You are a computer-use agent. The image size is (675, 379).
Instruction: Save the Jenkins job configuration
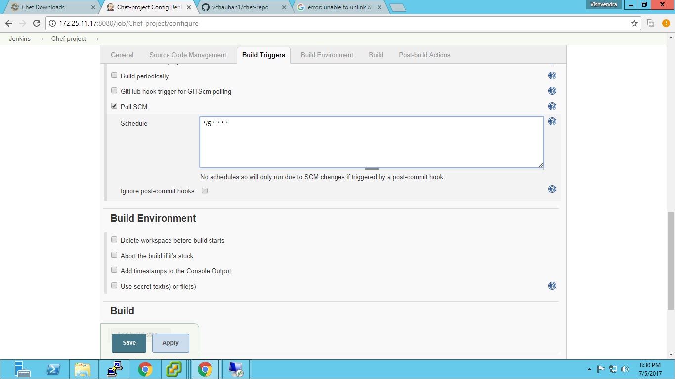(x=128, y=342)
